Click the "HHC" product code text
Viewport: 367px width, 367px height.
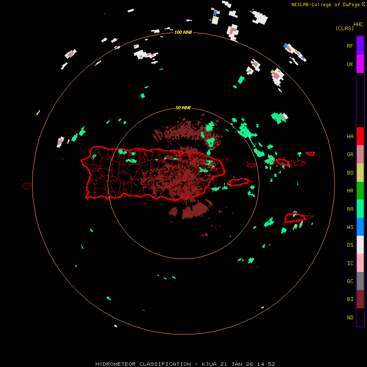(358, 24)
